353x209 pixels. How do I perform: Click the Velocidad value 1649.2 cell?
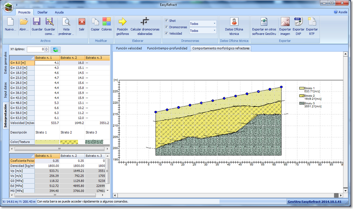click(72, 123)
